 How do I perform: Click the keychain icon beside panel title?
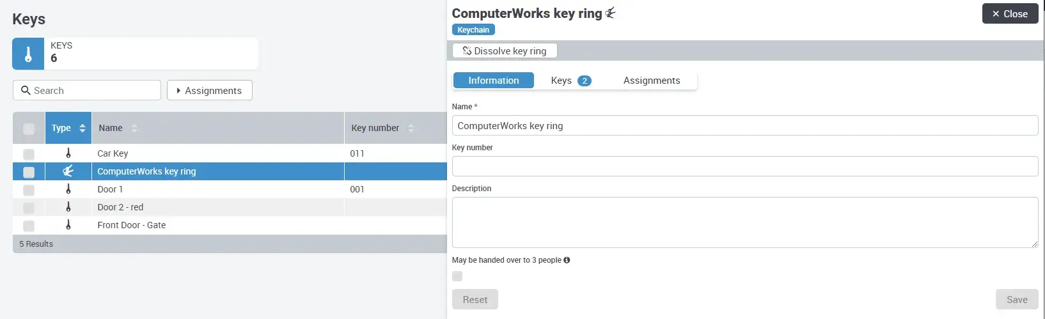coord(611,13)
